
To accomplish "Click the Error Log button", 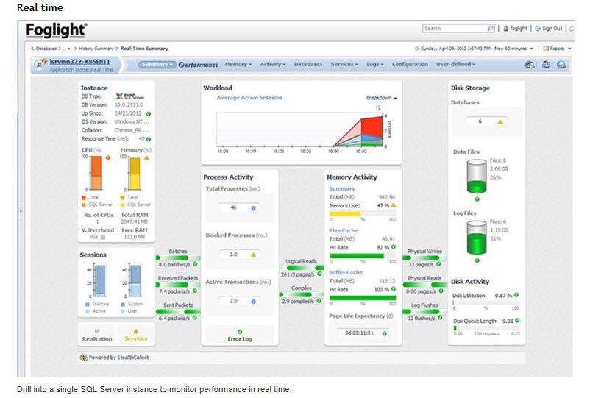I will coord(240,335).
